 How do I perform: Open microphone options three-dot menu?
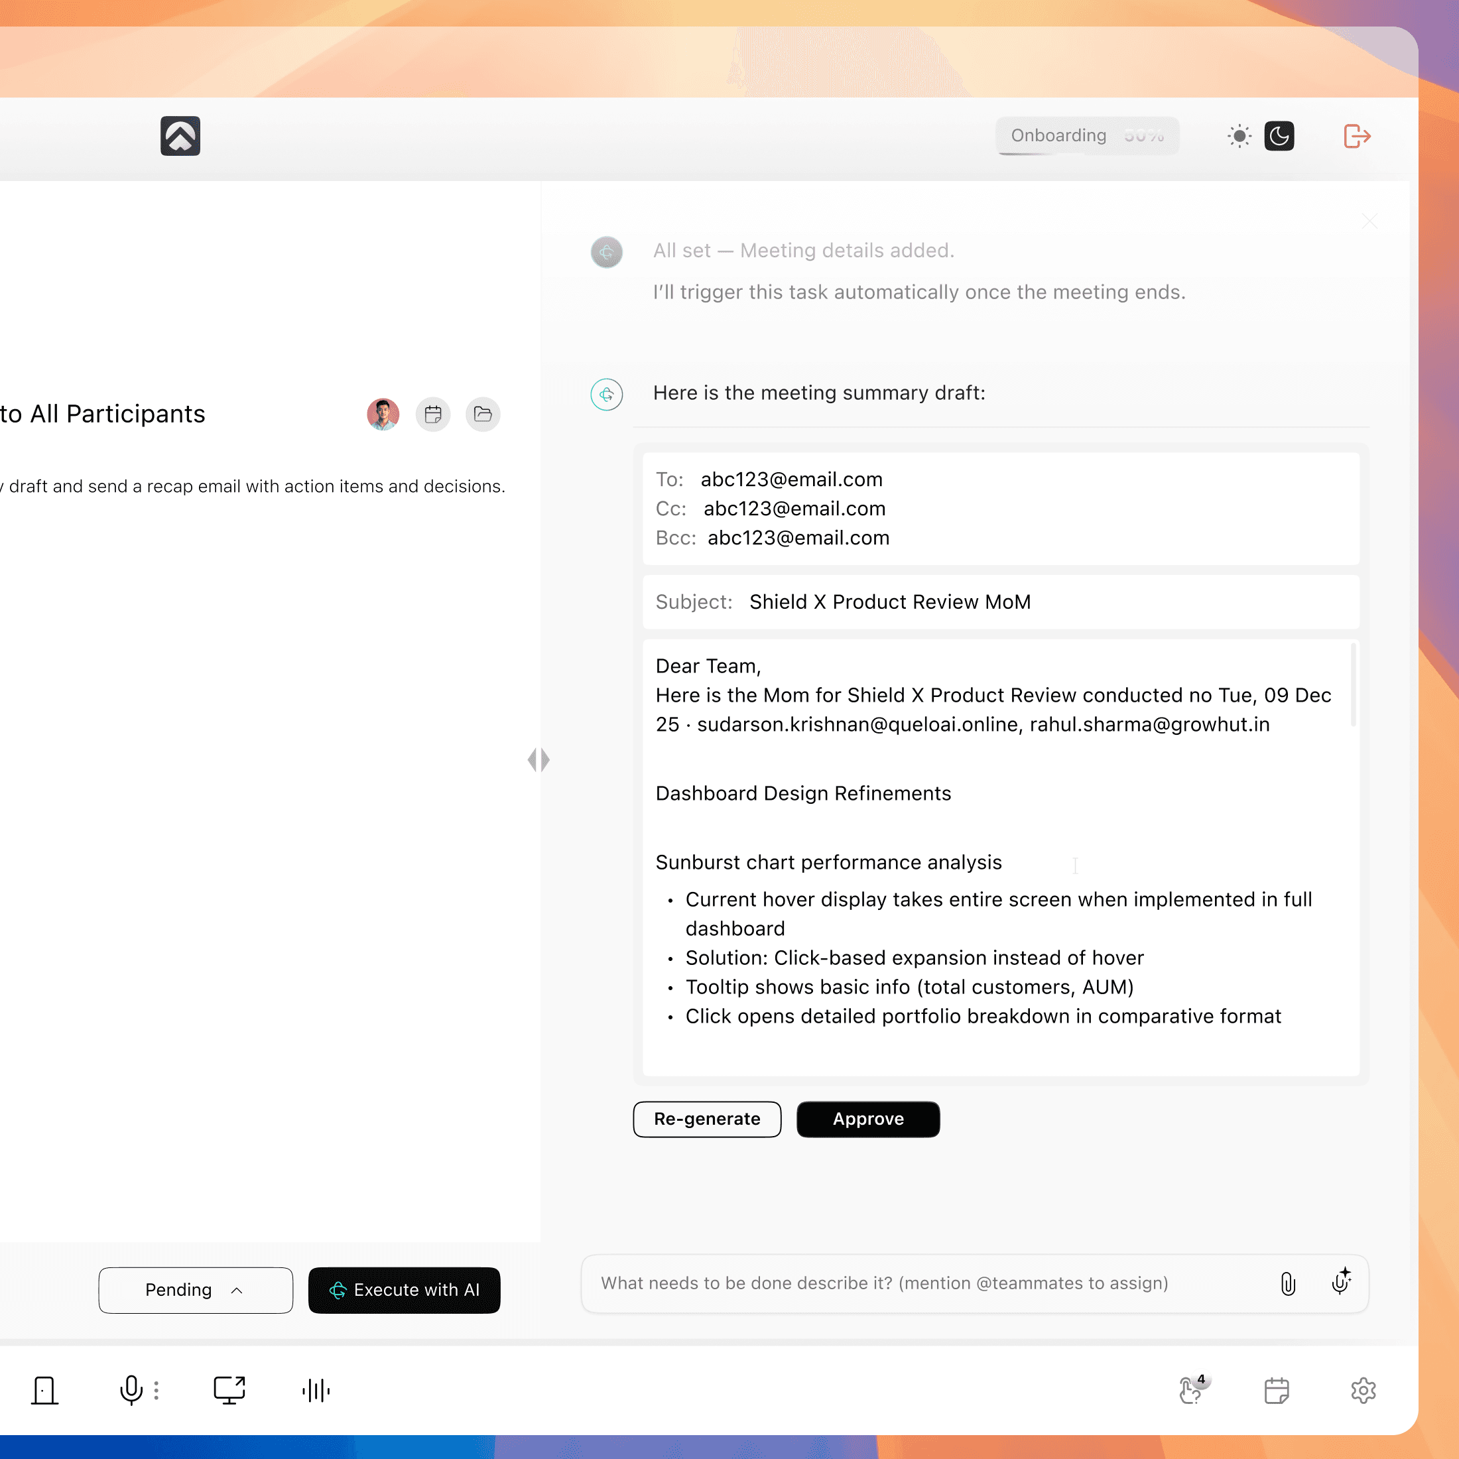click(x=157, y=1390)
